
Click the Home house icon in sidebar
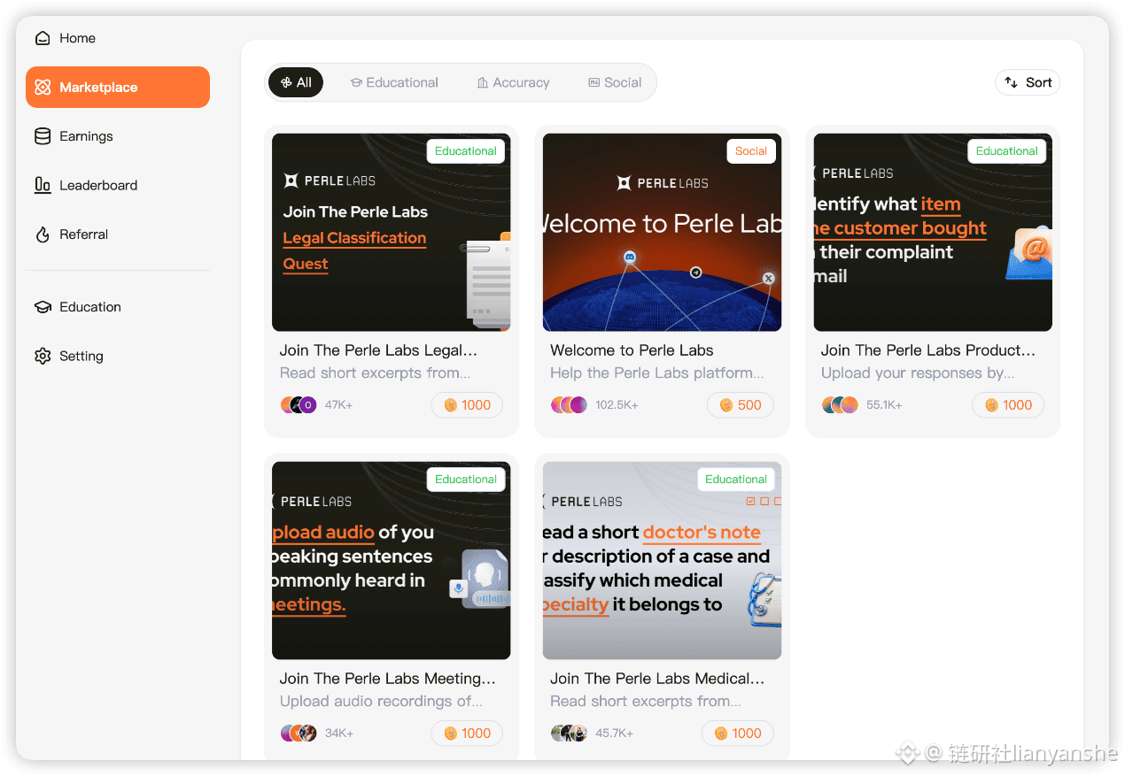point(43,38)
